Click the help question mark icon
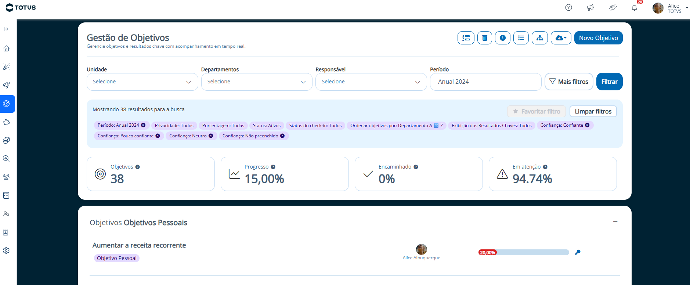 point(568,8)
